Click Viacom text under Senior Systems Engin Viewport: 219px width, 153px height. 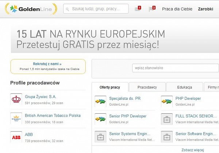click(132, 140)
